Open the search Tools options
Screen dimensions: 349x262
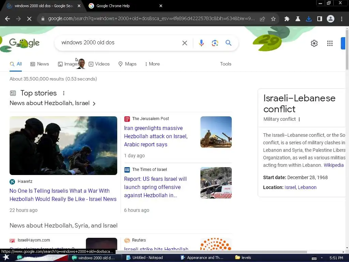(x=226, y=64)
